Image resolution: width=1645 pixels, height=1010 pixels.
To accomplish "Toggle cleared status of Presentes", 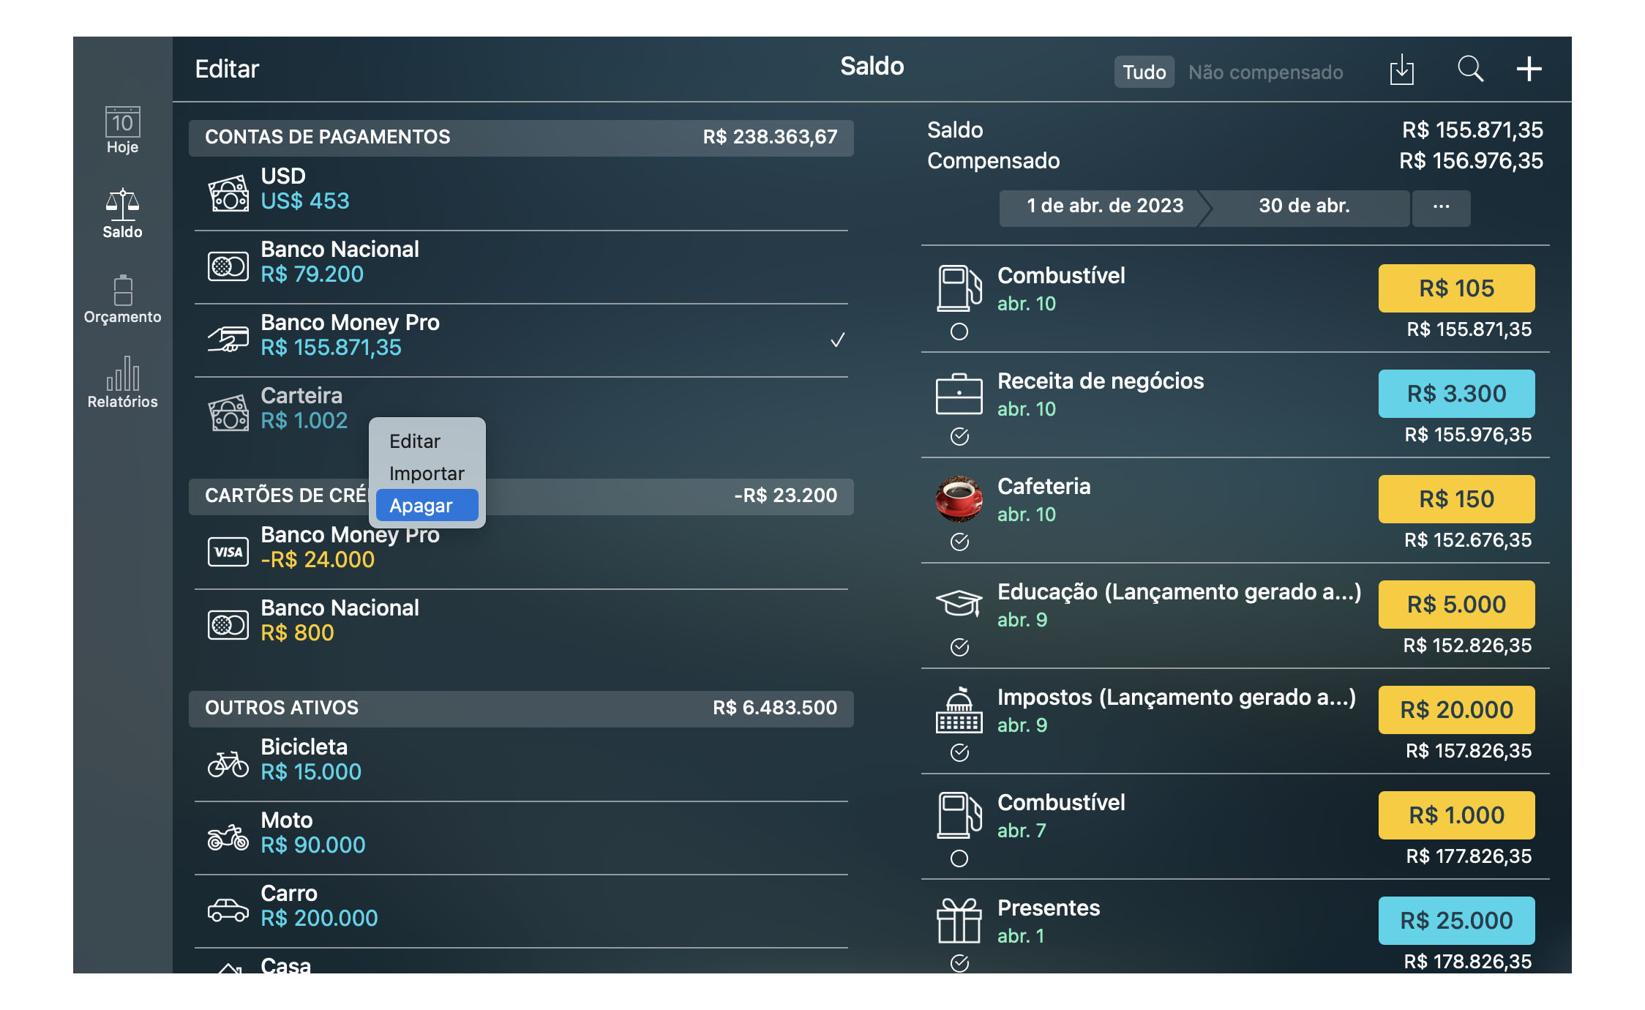I will tap(959, 964).
